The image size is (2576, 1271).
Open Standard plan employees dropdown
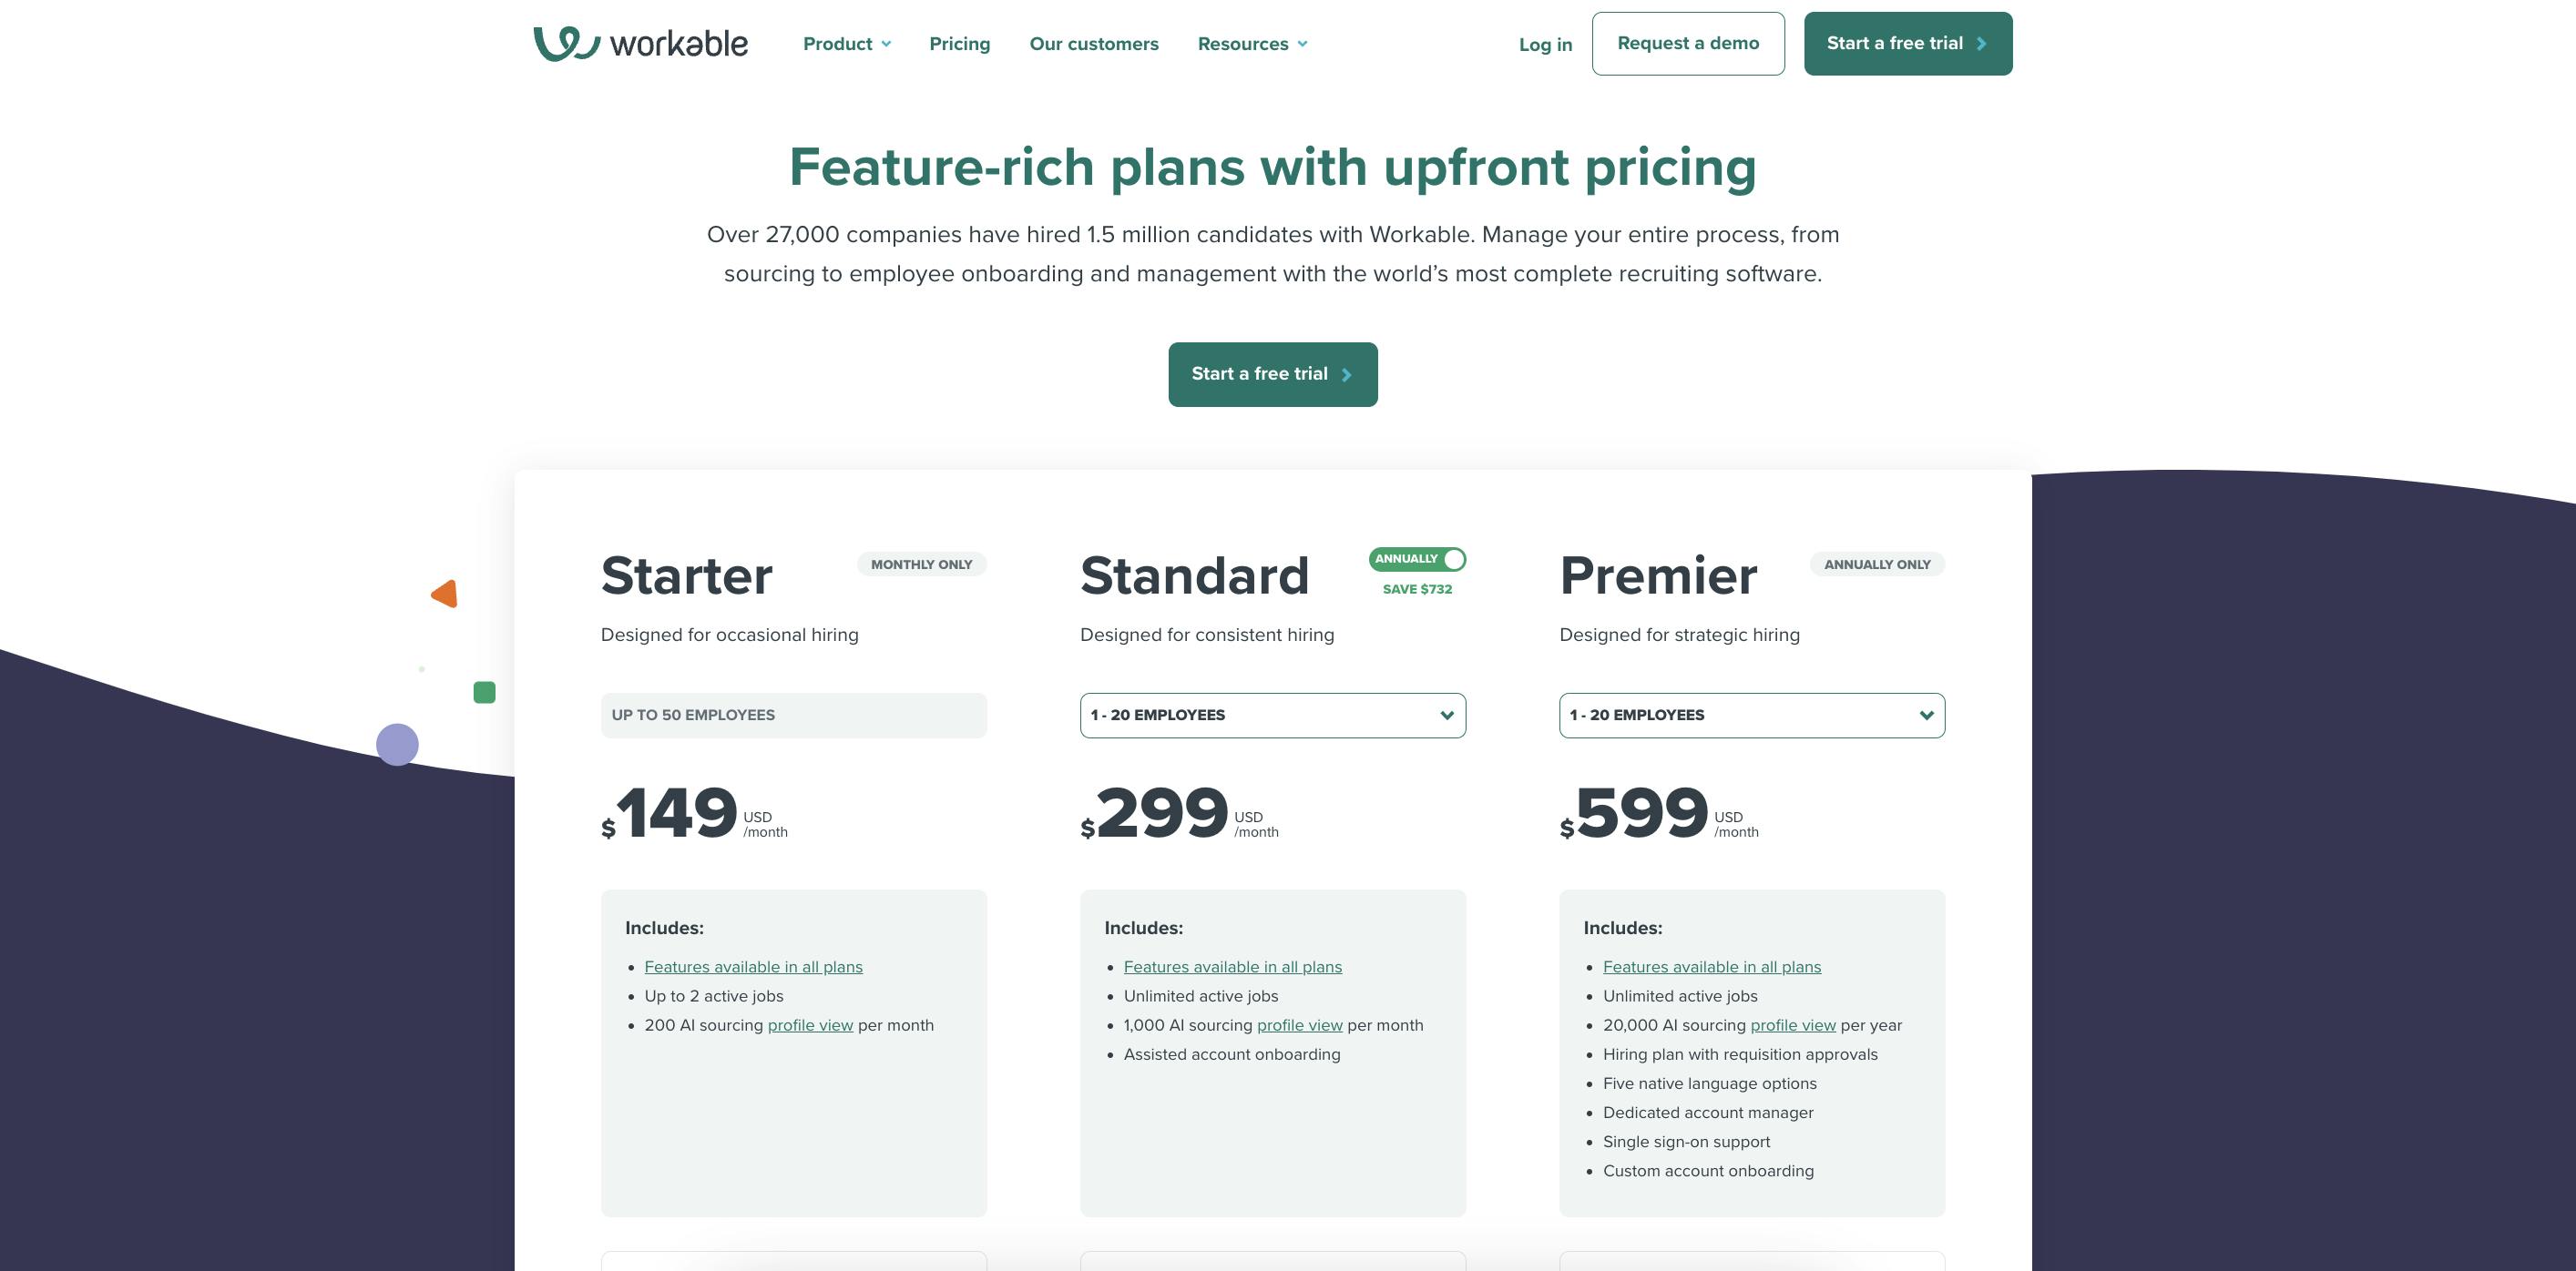1272,716
